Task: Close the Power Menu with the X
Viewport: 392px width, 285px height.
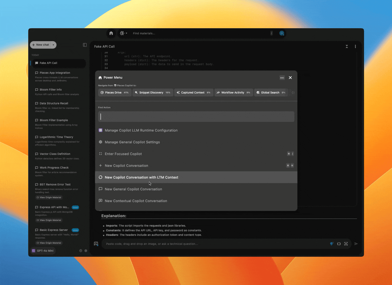Action: (x=290, y=78)
